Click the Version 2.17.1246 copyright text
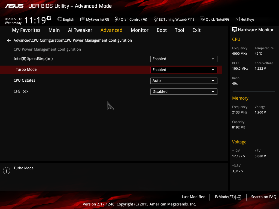This screenshot has width=279, height=209. (139, 204)
